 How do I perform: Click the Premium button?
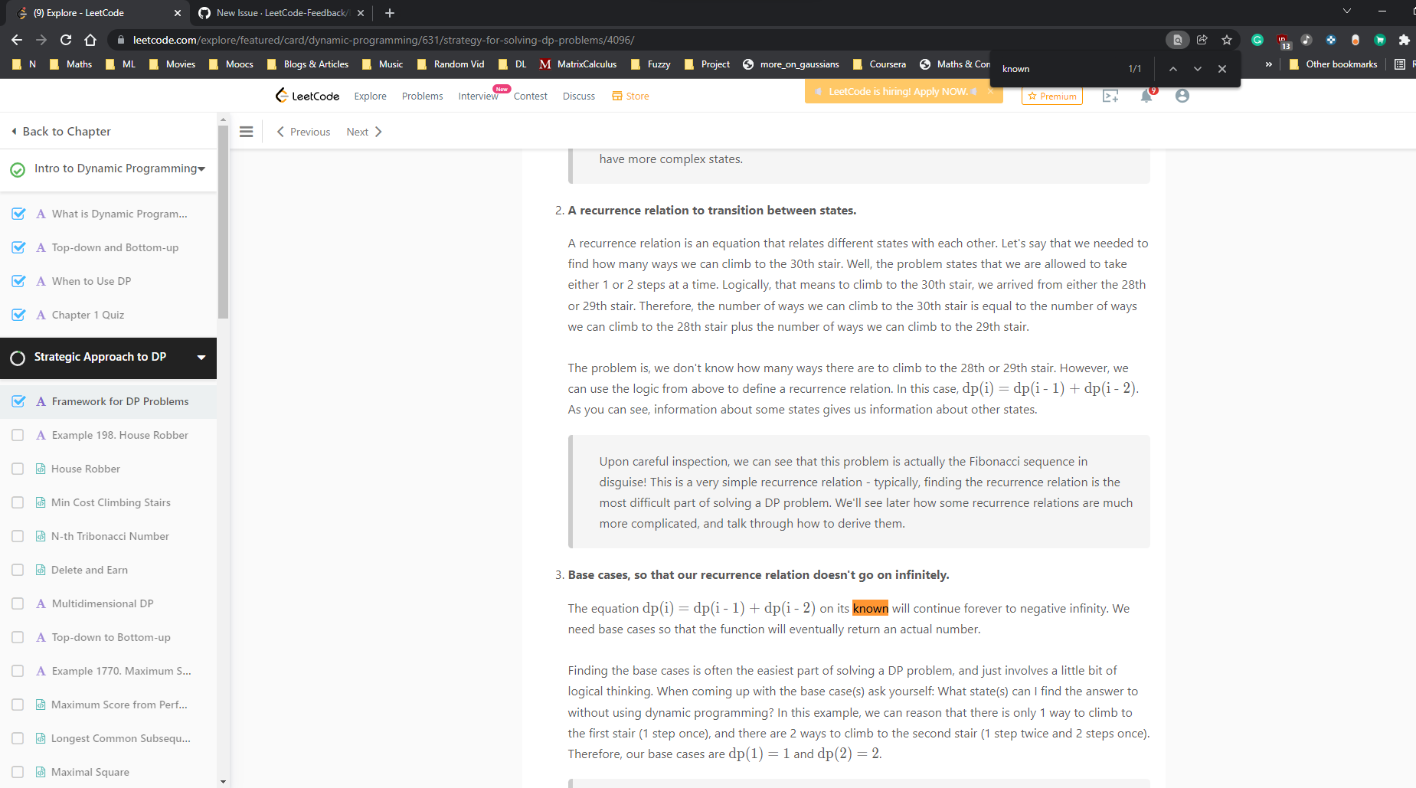point(1052,96)
